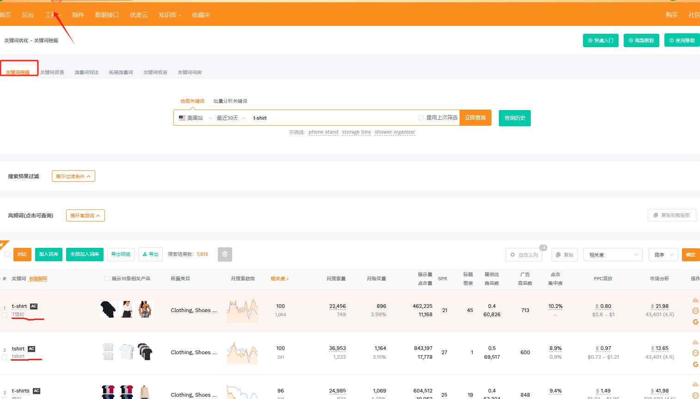Click the 导出明细 export details button
This screenshot has width=700, height=399.
121,254
